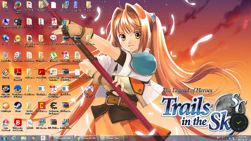
Task: Open pinned Chrome App Launcher in taskbar
Action: coord(43,138)
